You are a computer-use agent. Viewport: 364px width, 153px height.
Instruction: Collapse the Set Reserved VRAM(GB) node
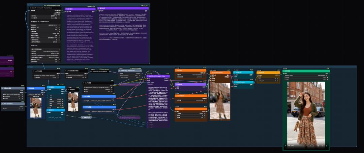pos(92,71)
